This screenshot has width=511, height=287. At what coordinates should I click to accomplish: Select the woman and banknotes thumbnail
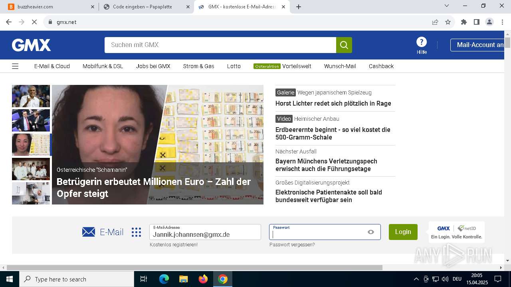point(31,145)
